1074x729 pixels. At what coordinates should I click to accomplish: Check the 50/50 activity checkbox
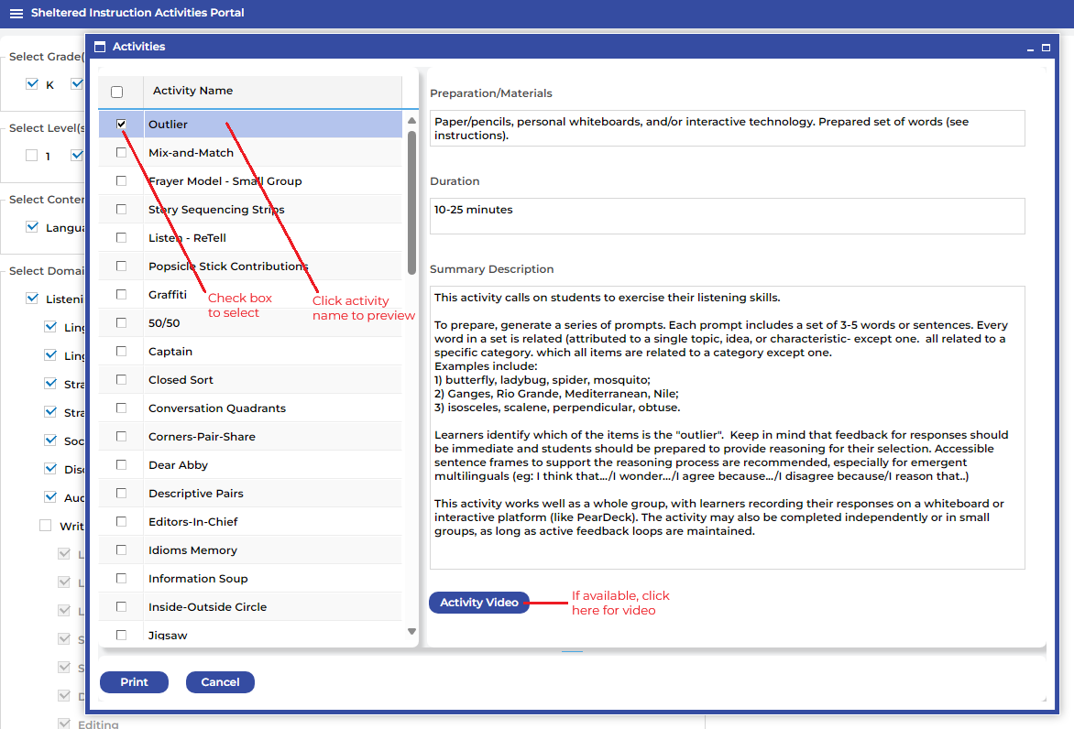click(x=121, y=322)
